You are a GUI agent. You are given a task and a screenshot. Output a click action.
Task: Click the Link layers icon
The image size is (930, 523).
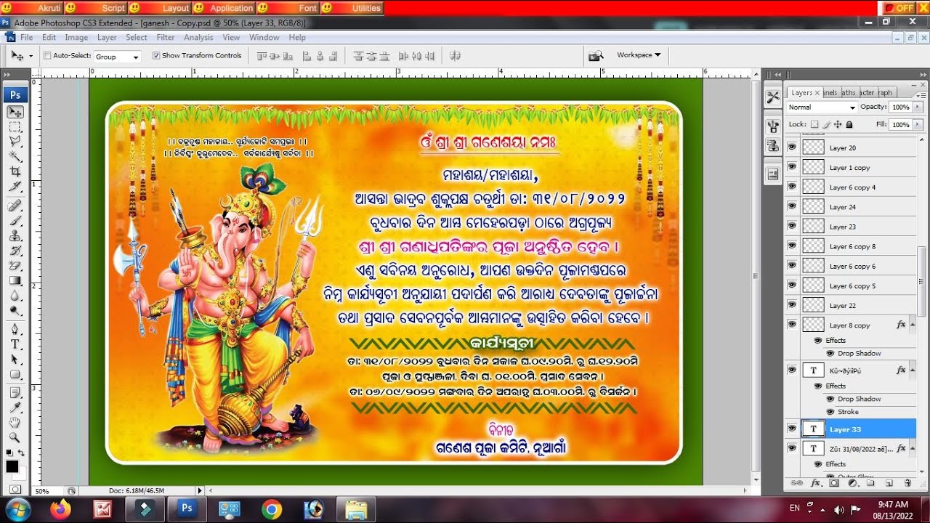click(797, 483)
